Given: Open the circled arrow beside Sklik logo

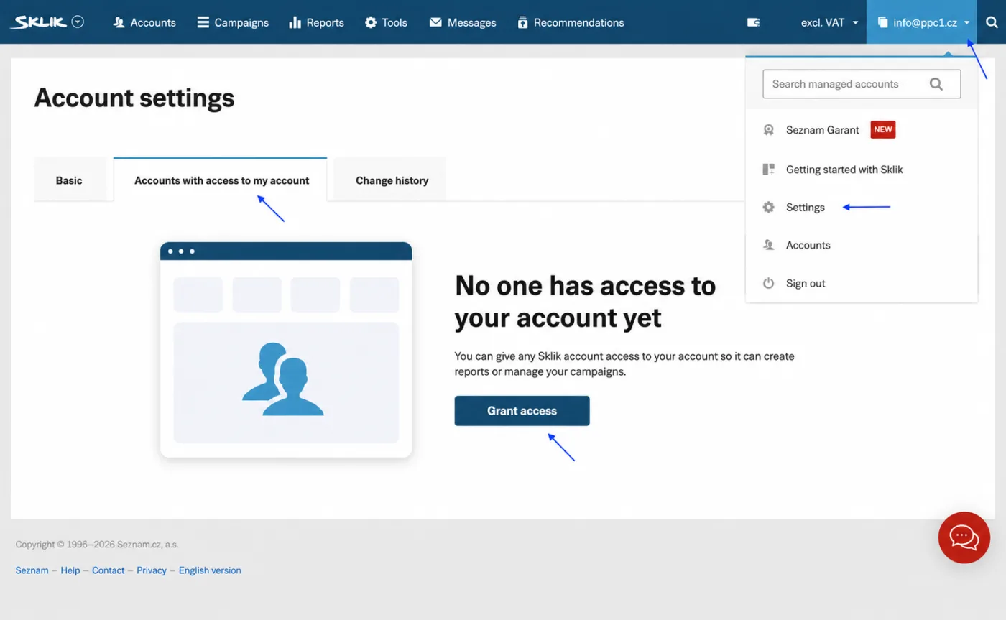Looking at the screenshot, I should [78, 22].
